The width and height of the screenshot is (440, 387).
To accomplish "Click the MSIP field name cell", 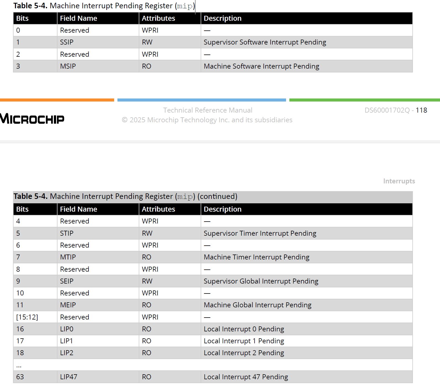I will coord(98,66).
